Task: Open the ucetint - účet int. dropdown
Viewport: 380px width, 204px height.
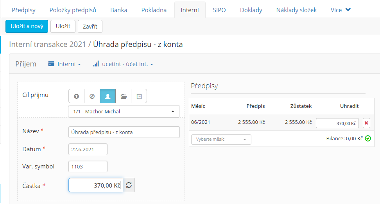Action: (x=123, y=64)
